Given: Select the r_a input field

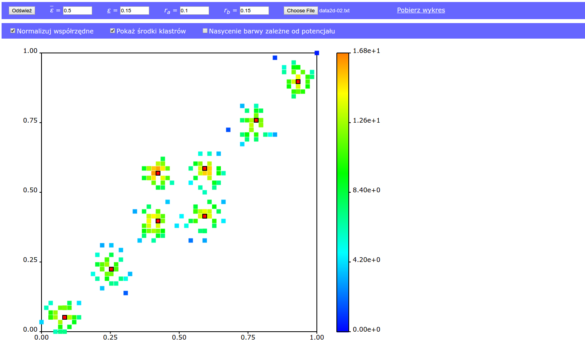Looking at the screenshot, I should pyautogui.click(x=194, y=11).
